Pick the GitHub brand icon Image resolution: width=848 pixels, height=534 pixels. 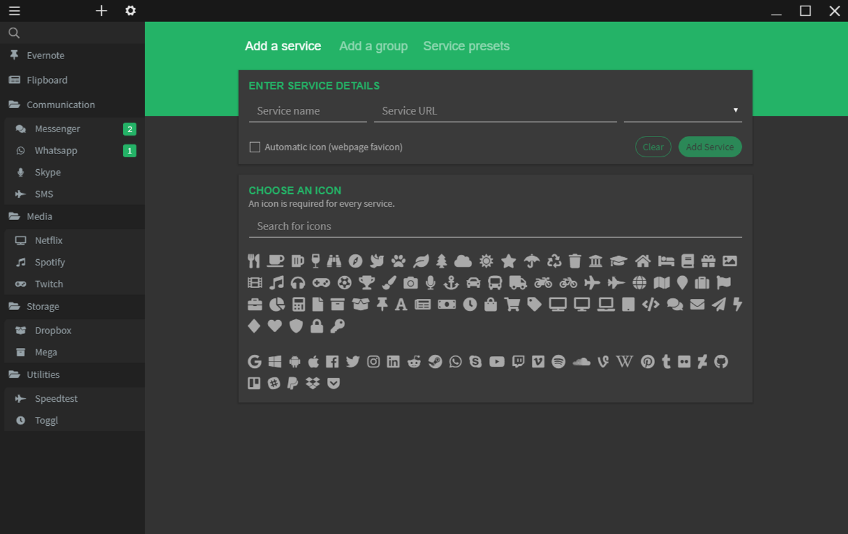click(x=721, y=362)
